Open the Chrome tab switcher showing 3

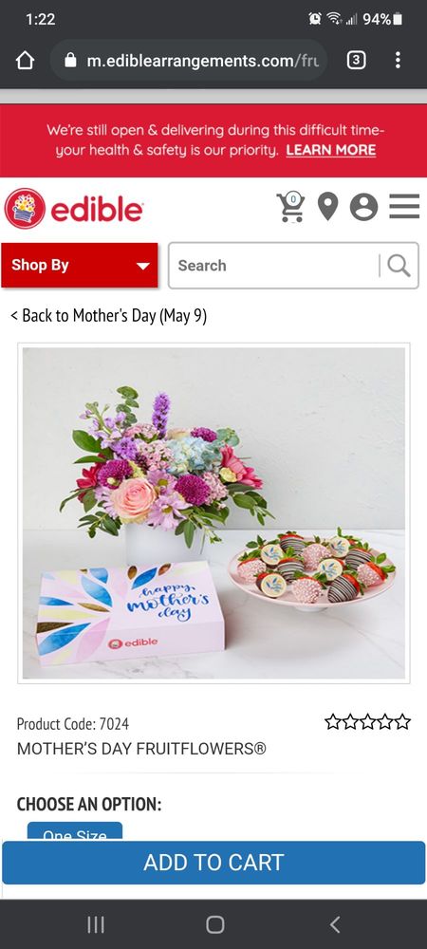tap(356, 60)
